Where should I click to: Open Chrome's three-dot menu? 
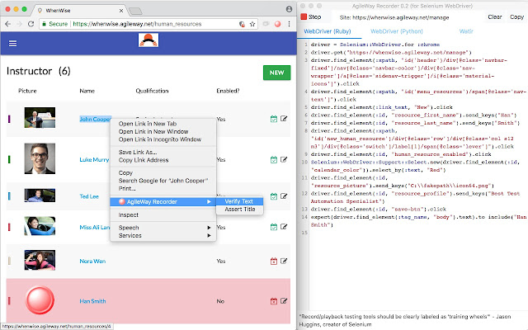click(289, 24)
